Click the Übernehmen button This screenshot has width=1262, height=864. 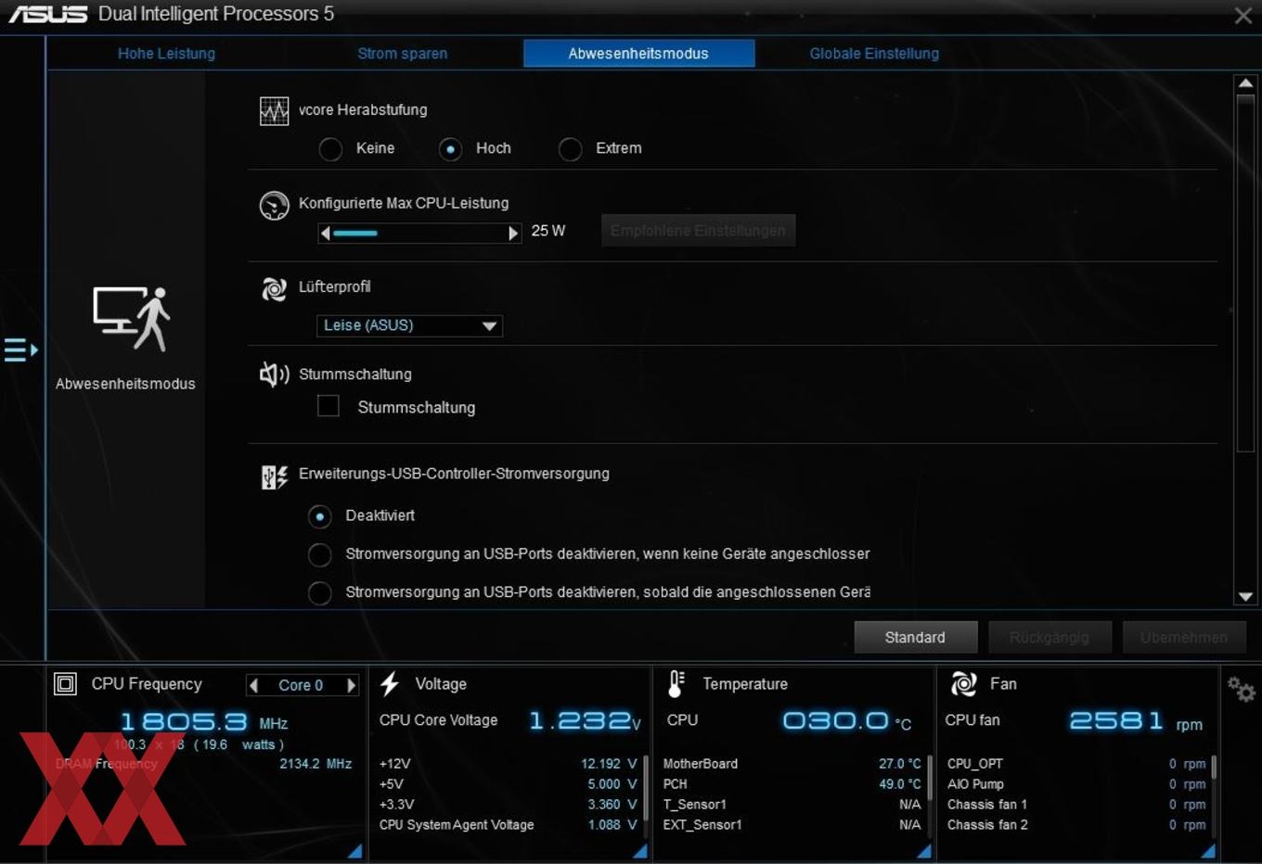tap(1184, 638)
